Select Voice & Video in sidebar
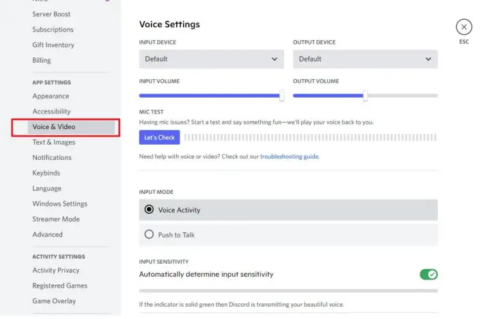 tap(54, 127)
